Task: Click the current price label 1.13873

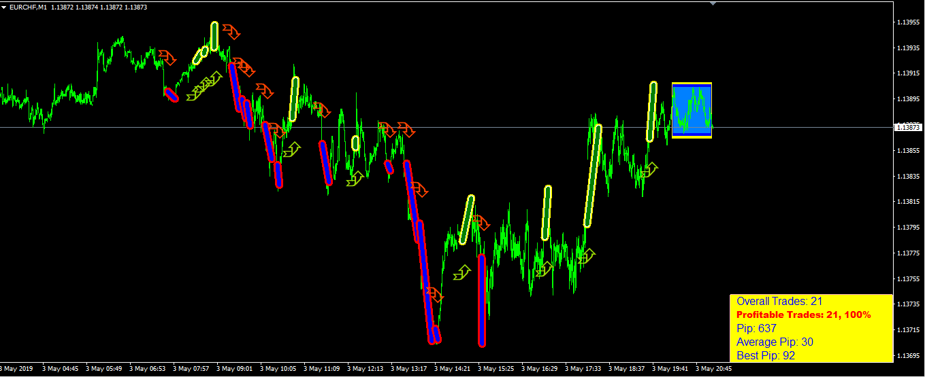Action: tap(908, 127)
